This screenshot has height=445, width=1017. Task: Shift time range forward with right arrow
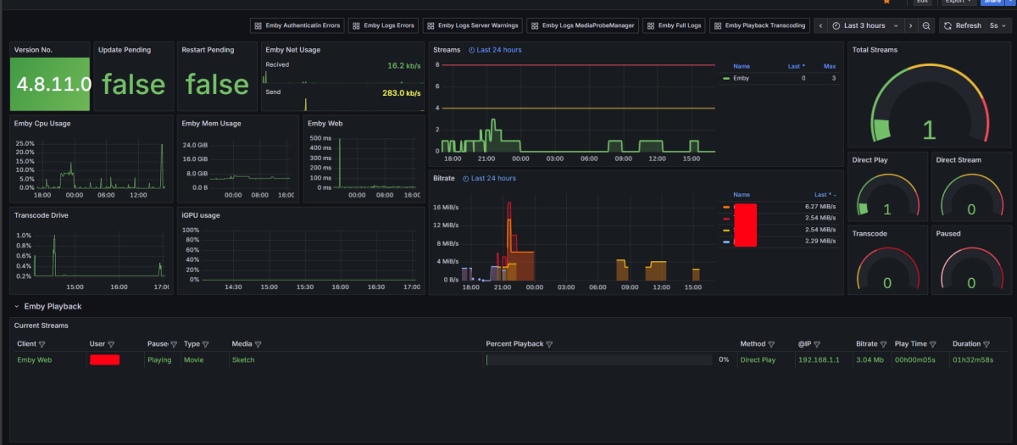910,26
